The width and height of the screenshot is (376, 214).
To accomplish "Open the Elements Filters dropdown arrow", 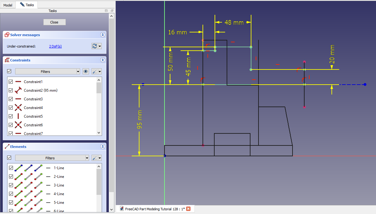I will pyautogui.click(x=87, y=158).
